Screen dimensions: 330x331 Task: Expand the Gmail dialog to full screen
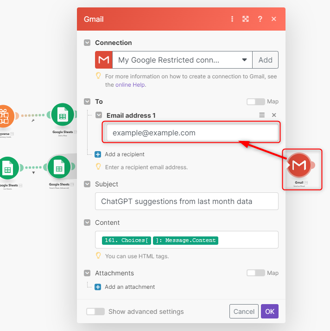tap(245, 19)
